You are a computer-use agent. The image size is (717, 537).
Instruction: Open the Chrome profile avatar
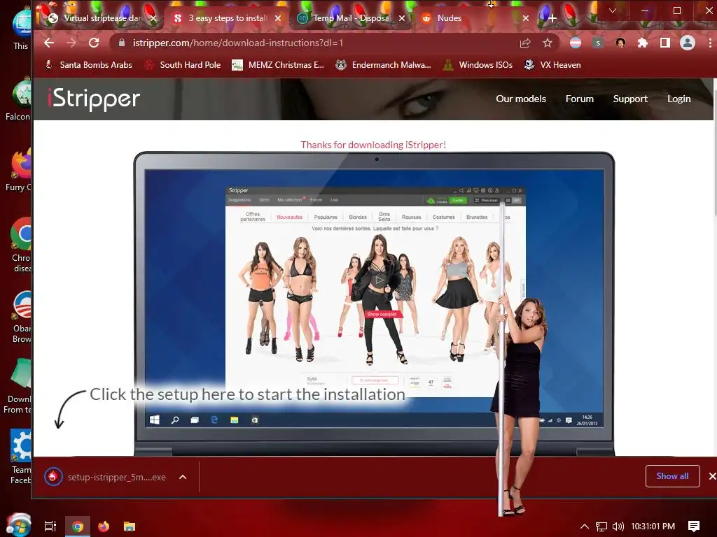point(688,43)
